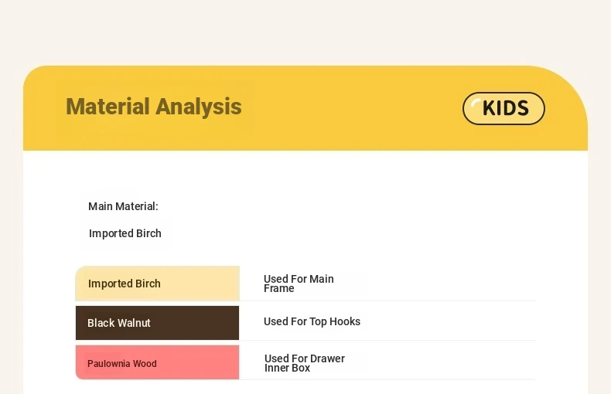
Task: Click the word 'Frame' in first row description
Action: point(278,289)
